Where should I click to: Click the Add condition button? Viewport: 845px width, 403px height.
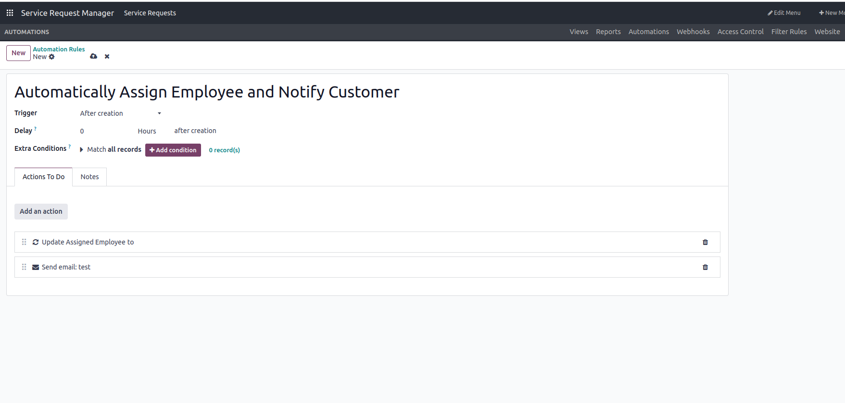[173, 150]
